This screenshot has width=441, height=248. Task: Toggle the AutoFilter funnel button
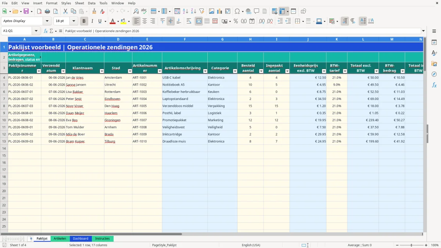pos(202,11)
